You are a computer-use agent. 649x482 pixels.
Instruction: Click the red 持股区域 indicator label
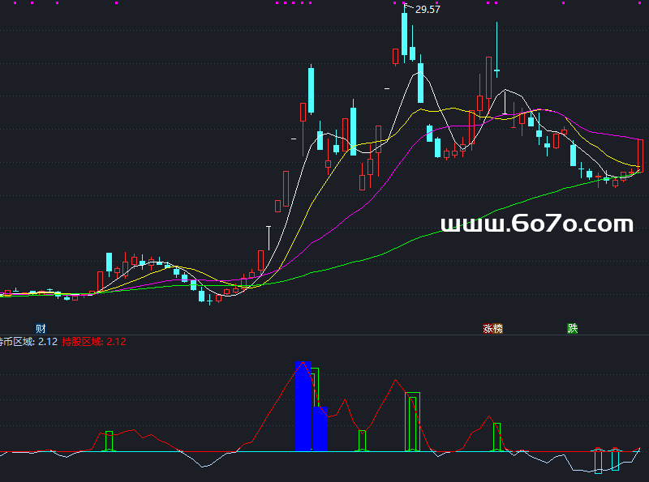click(83, 342)
